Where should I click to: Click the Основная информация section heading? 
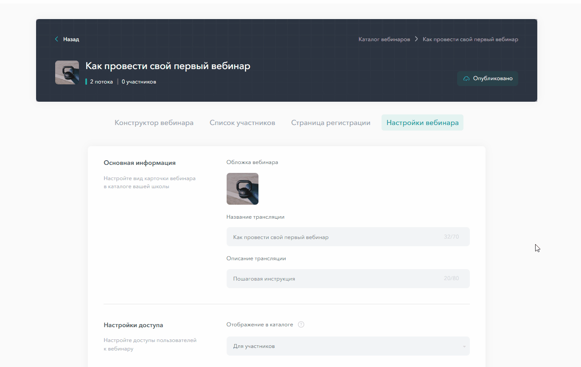140,163
